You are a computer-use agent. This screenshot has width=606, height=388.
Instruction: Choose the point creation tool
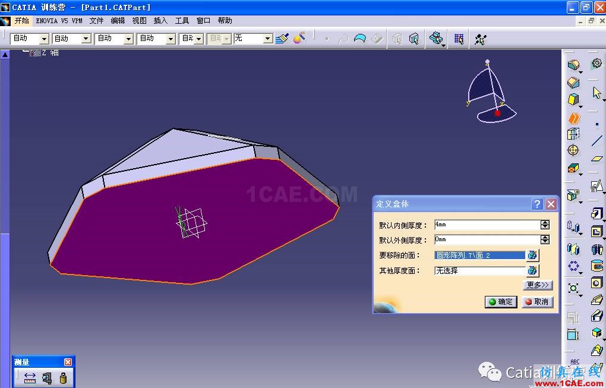(597, 124)
